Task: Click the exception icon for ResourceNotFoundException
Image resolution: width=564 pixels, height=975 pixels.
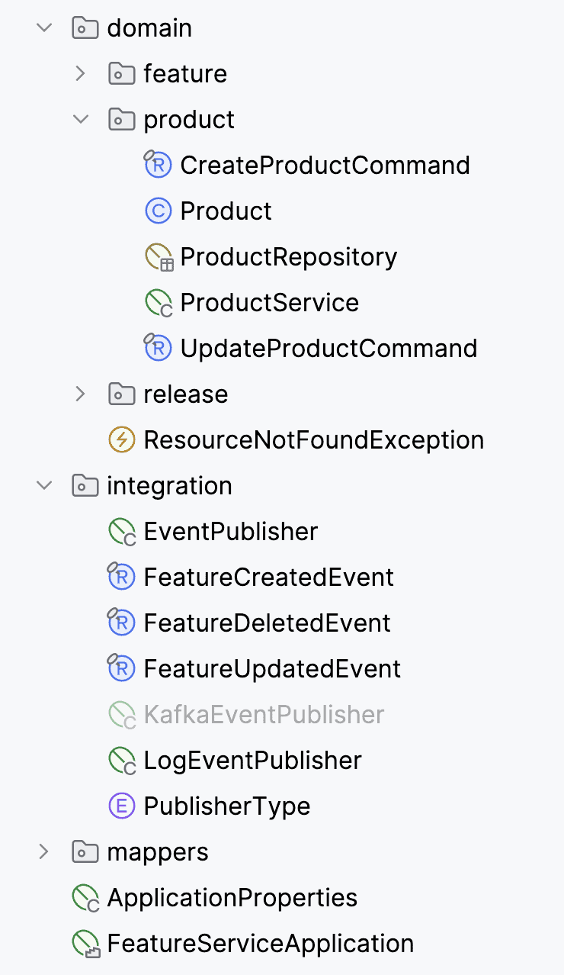Action: (x=122, y=439)
